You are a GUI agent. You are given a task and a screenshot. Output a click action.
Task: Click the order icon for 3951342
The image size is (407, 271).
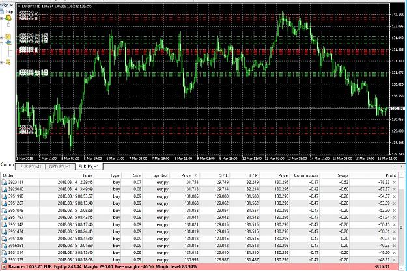tap(4, 225)
